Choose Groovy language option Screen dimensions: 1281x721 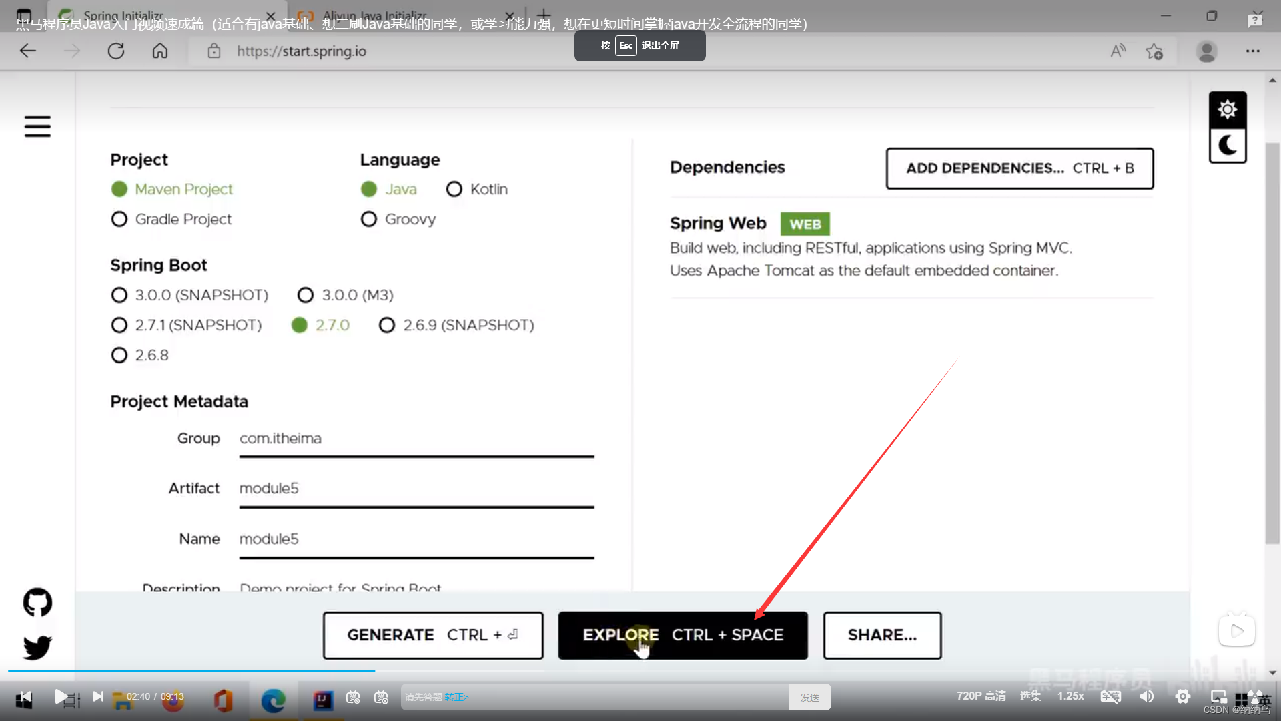(369, 219)
